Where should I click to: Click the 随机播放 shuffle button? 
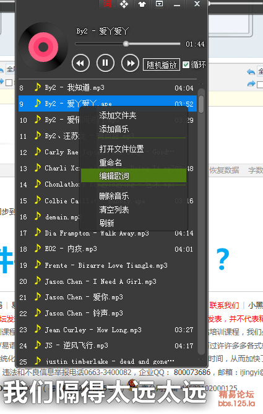(x=162, y=64)
